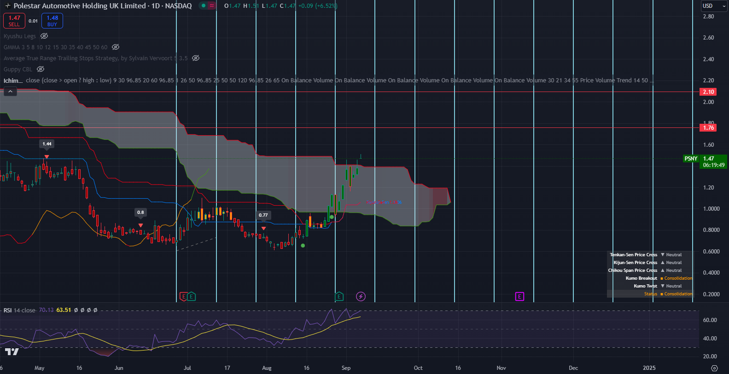Show the hidden GMMA indicator
Image resolution: width=729 pixels, height=374 pixels.
[116, 47]
